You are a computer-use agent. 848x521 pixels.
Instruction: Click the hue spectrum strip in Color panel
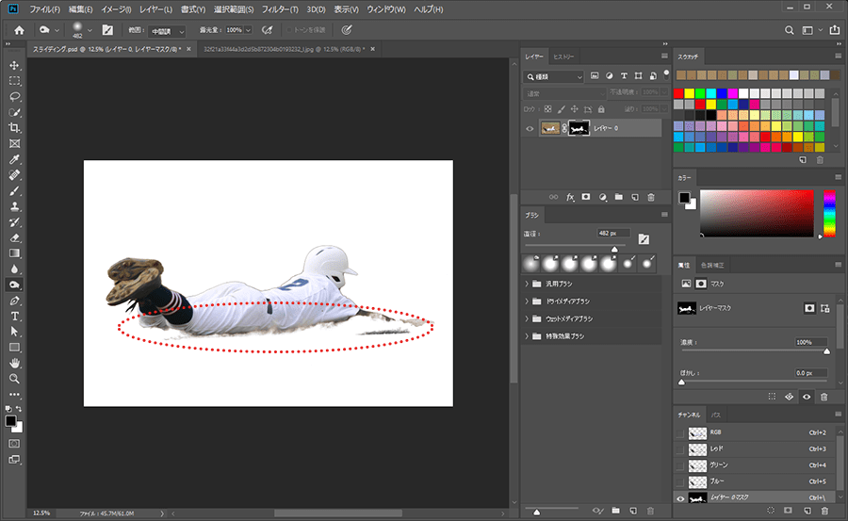pyautogui.click(x=829, y=213)
